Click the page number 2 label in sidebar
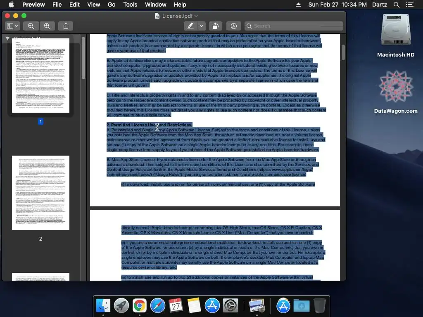The image size is (423, 317). 40,239
